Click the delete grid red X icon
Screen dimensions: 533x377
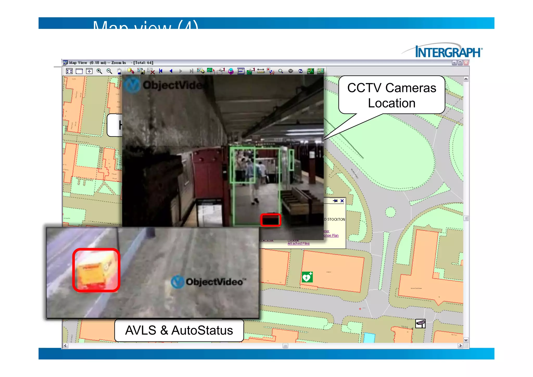[x=151, y=71]
